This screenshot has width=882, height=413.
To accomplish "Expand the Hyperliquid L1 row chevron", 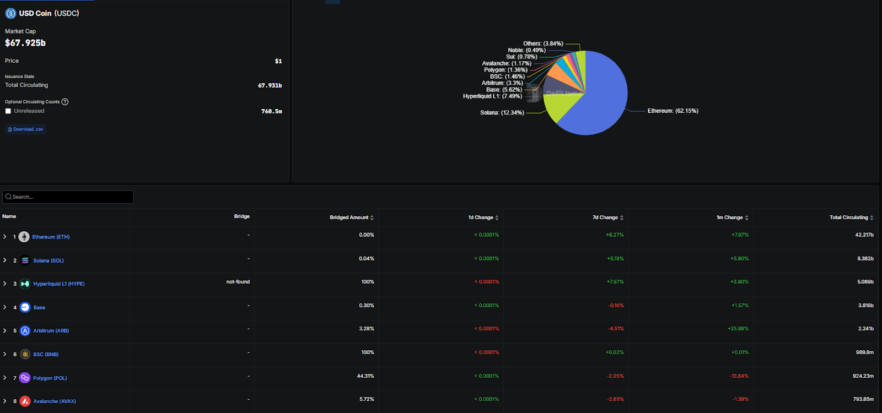I will coord(5,284).
